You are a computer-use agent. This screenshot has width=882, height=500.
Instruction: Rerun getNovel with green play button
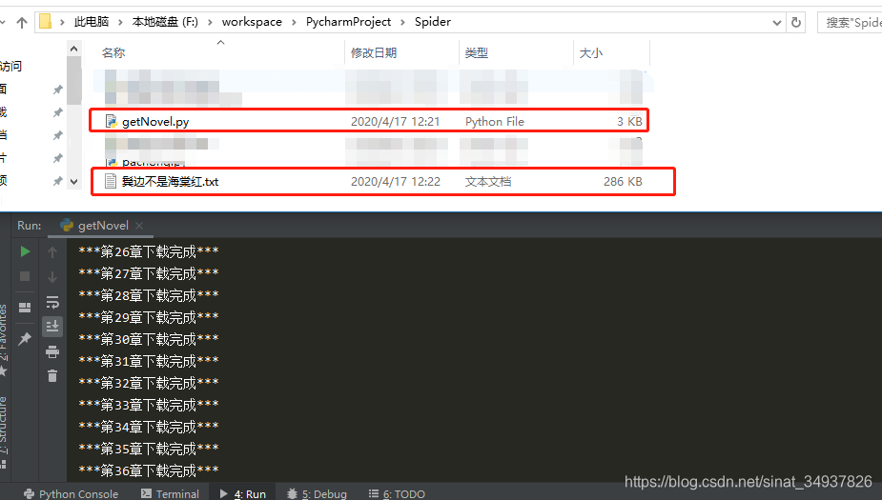click(x=25, y=251)
